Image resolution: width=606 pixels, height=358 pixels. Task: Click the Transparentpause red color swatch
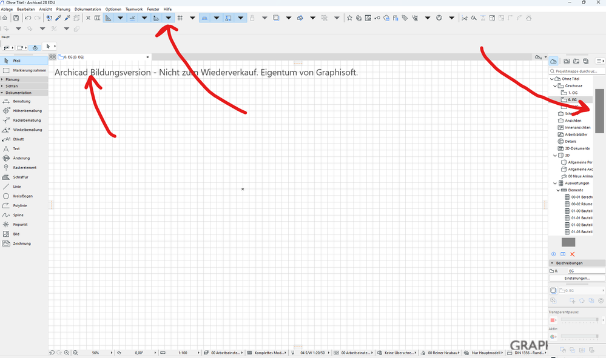point(553,320)
